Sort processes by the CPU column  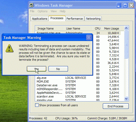[x=97, y=29]
